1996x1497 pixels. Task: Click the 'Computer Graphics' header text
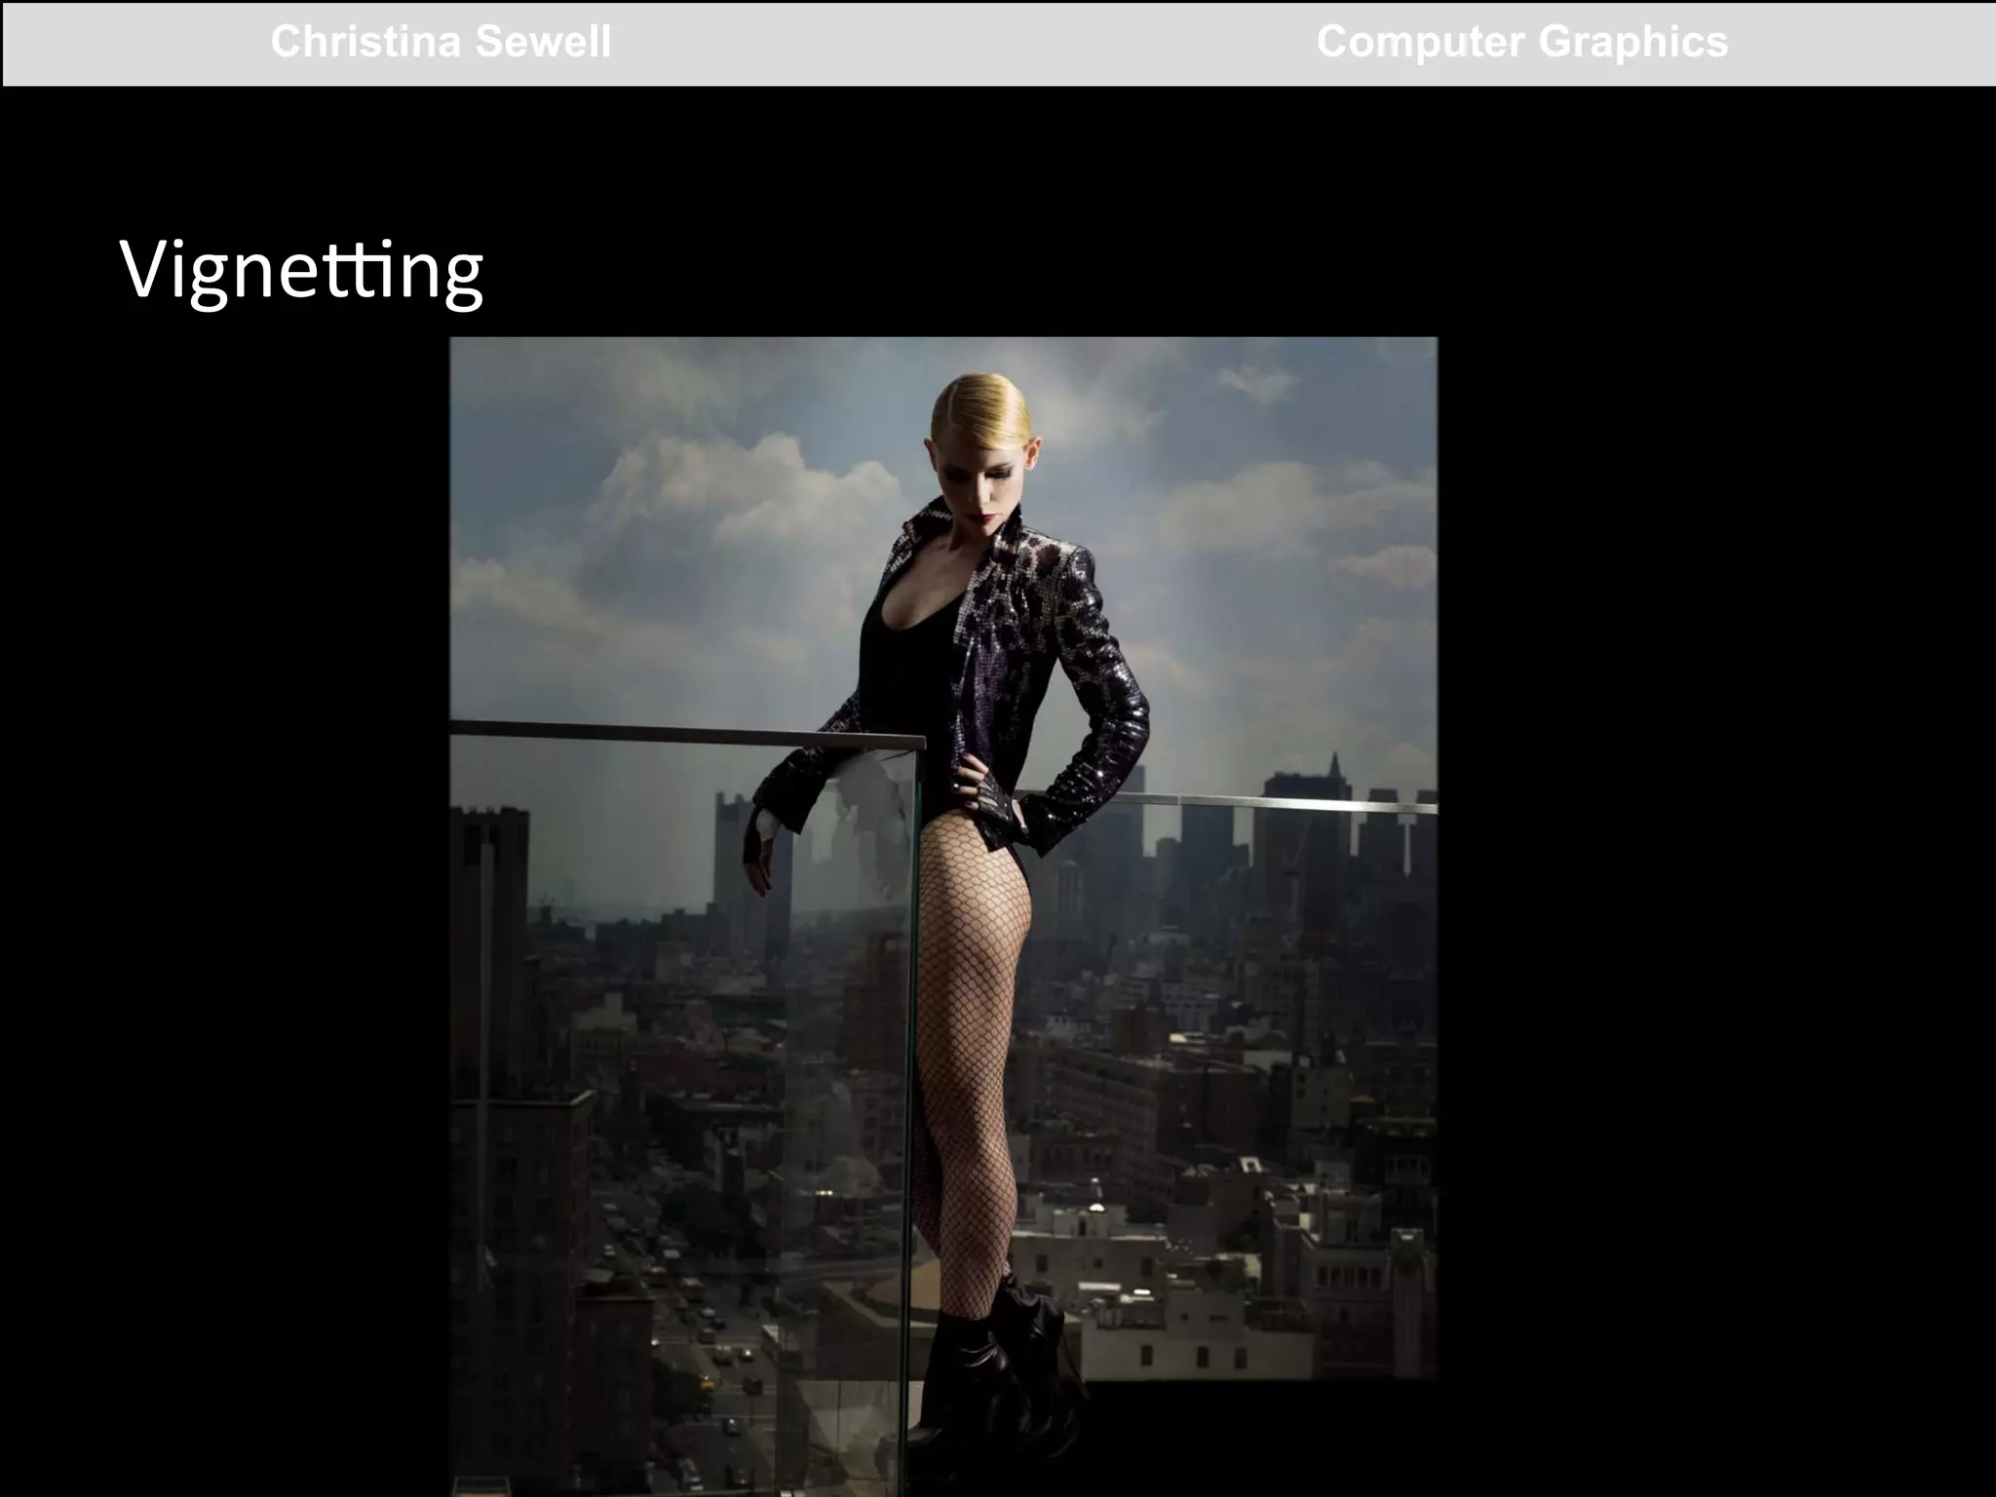click(1521, 43)
